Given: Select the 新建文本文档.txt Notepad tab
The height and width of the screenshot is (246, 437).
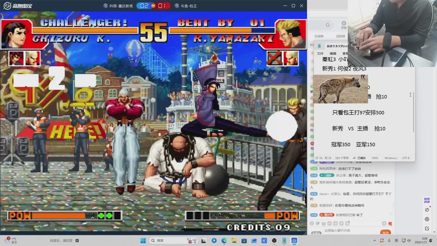Looking at the screenshot, I should click(337, 46).
